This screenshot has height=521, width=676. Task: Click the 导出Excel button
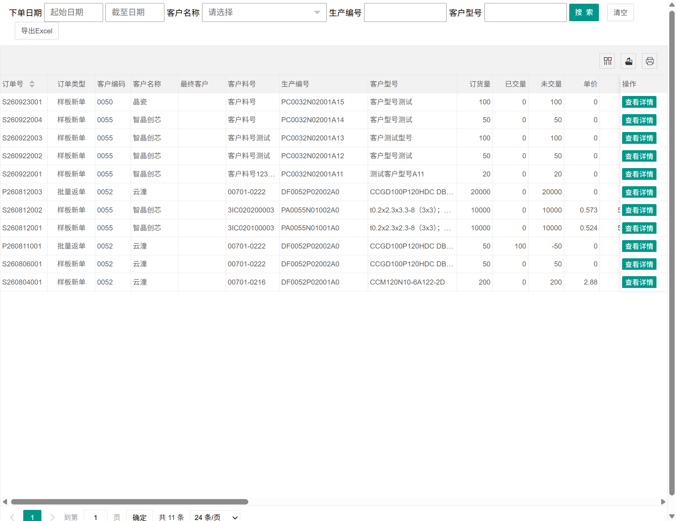click(x=37, y=31)
